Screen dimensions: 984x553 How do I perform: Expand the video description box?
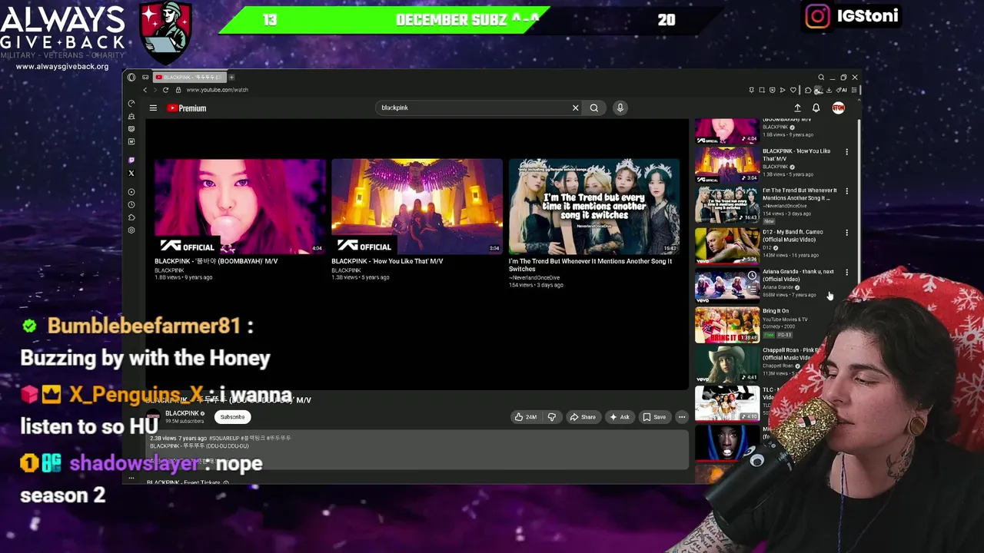pos(417,449)
